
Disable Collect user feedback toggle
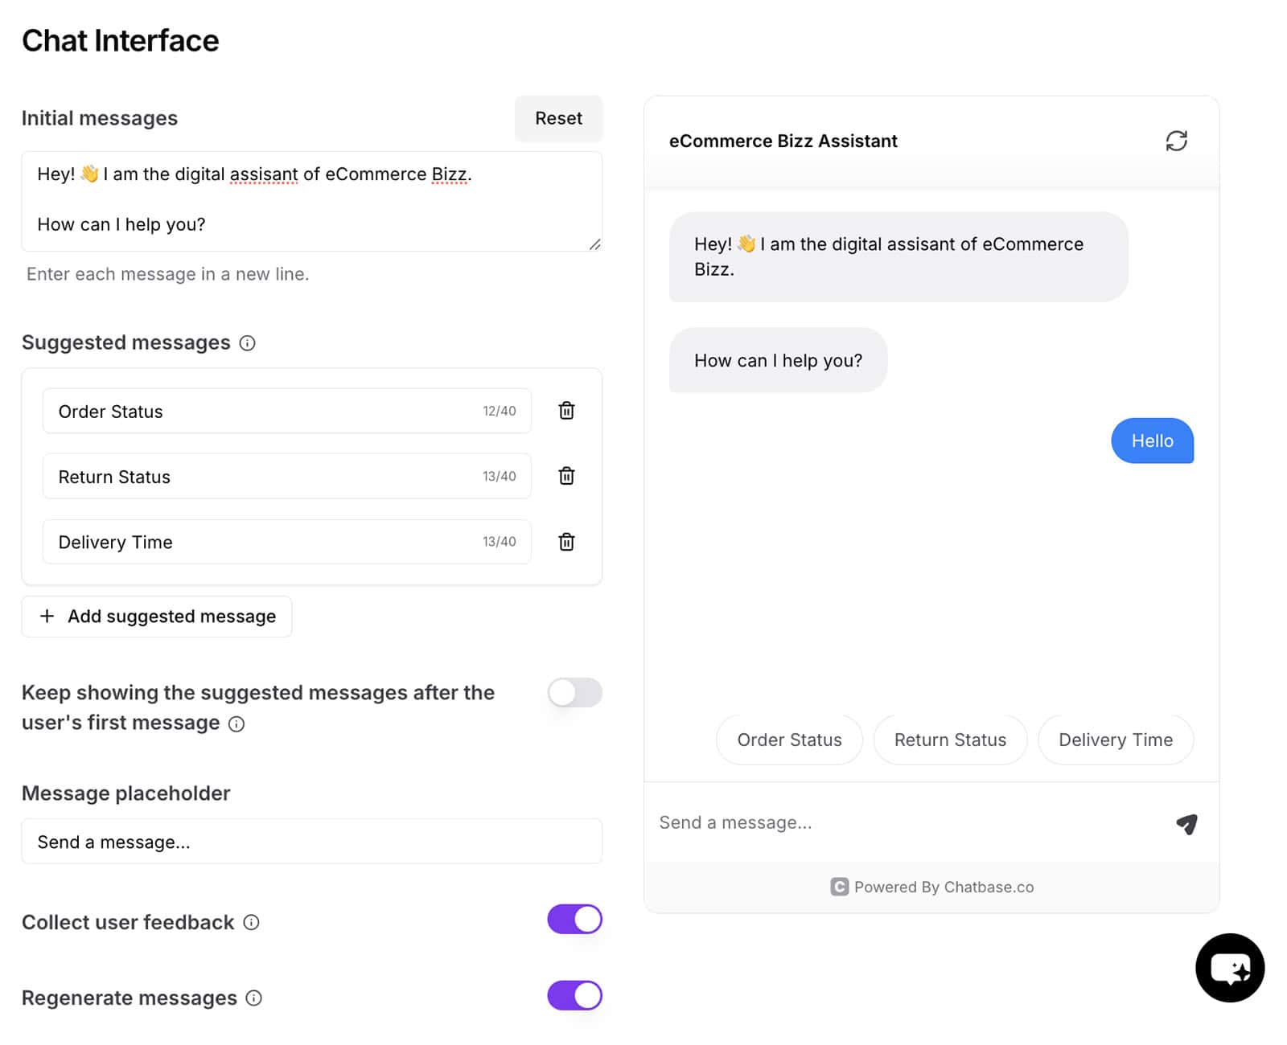(574, 919)
